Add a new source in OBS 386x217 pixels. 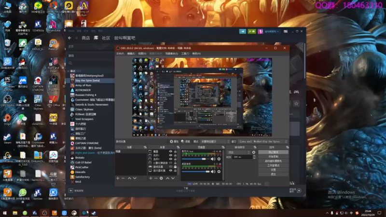click(151, 178)
